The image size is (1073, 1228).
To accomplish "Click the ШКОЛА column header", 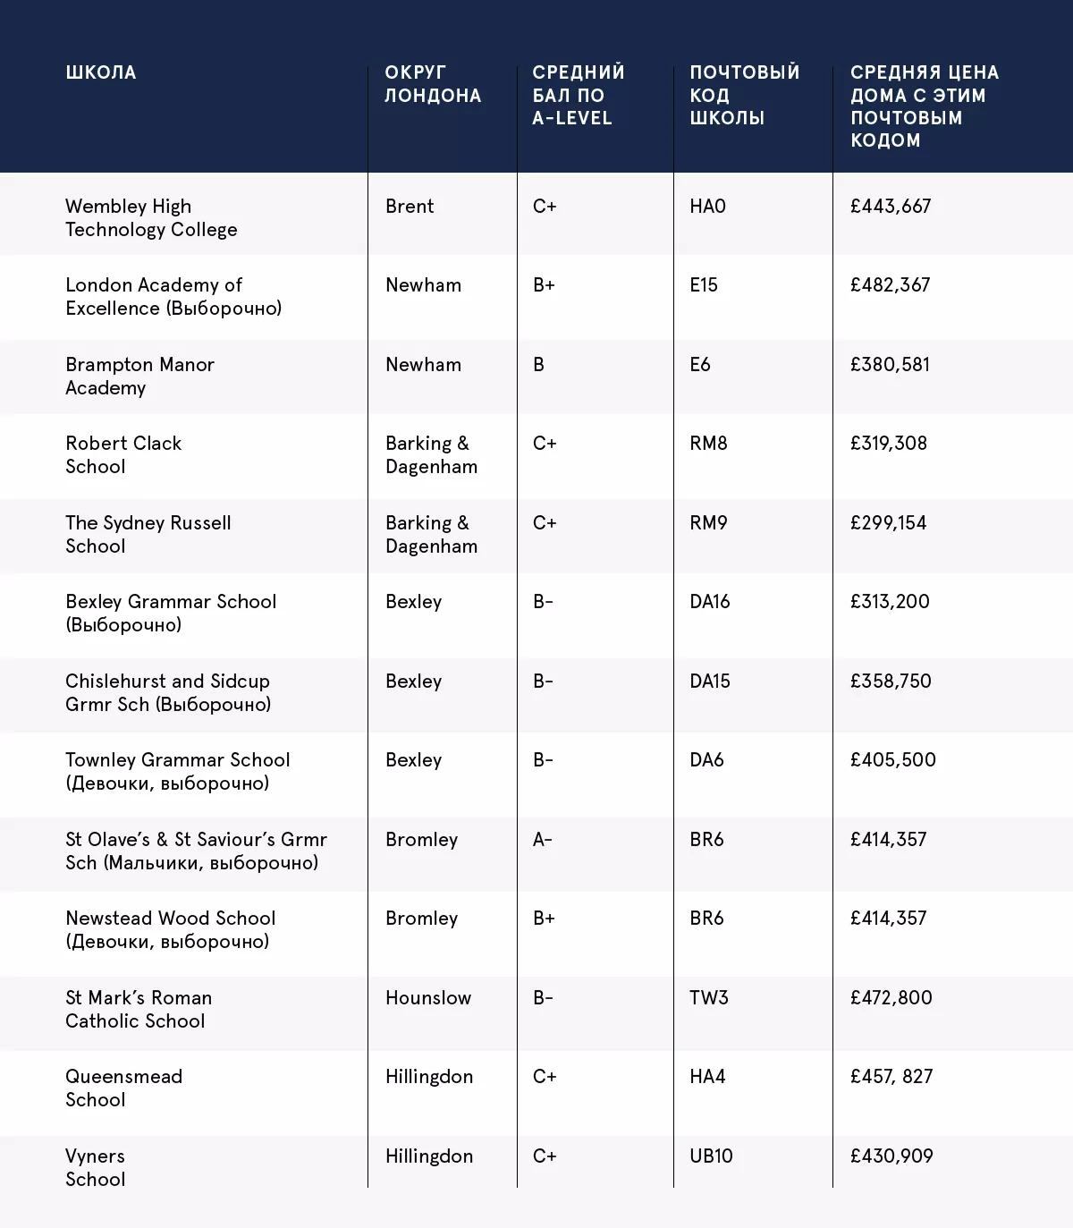I will click(101, 72).
